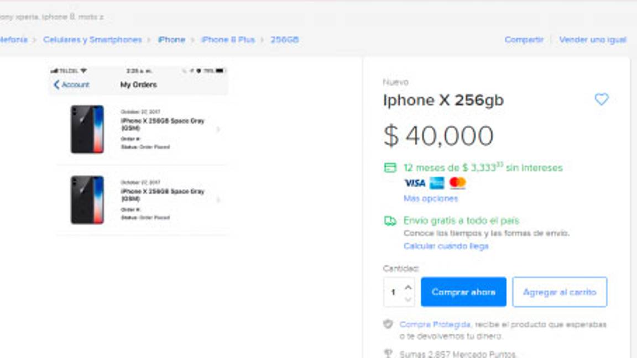Viewport: 637px width, 358px height.
Task: Increase quantity using the up arrow
Action: (408, 286)
